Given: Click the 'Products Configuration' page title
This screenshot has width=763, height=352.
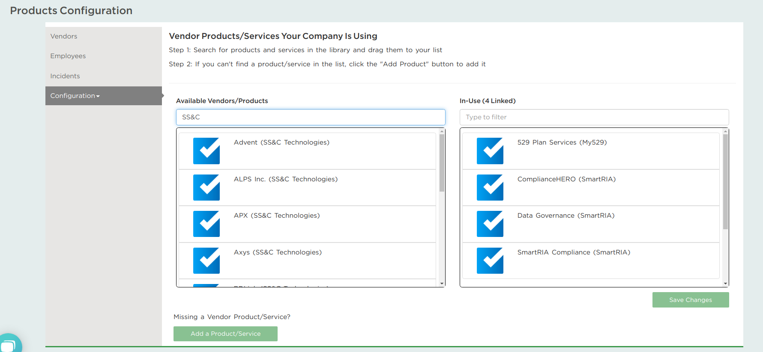Looking at the screenshot, I should pyautogui.click(x=71, y=11).
